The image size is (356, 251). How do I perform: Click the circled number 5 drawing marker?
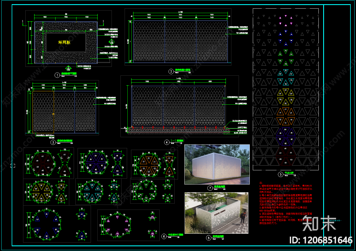[280, 174]
